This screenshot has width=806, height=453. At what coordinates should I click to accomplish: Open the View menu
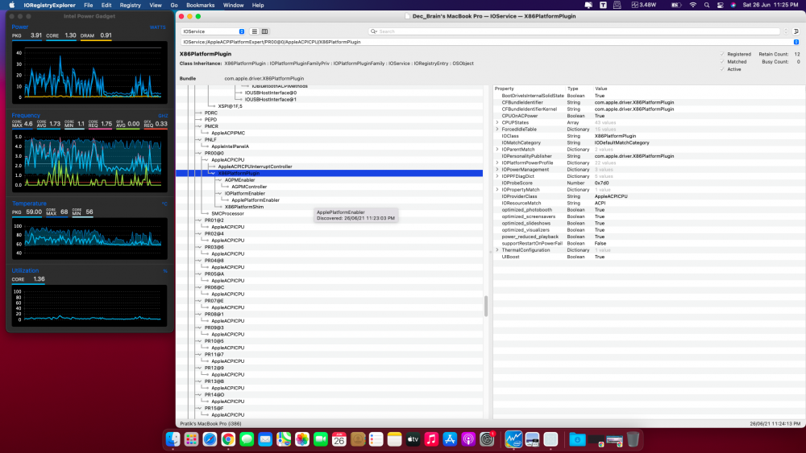(x=156, y=5)
